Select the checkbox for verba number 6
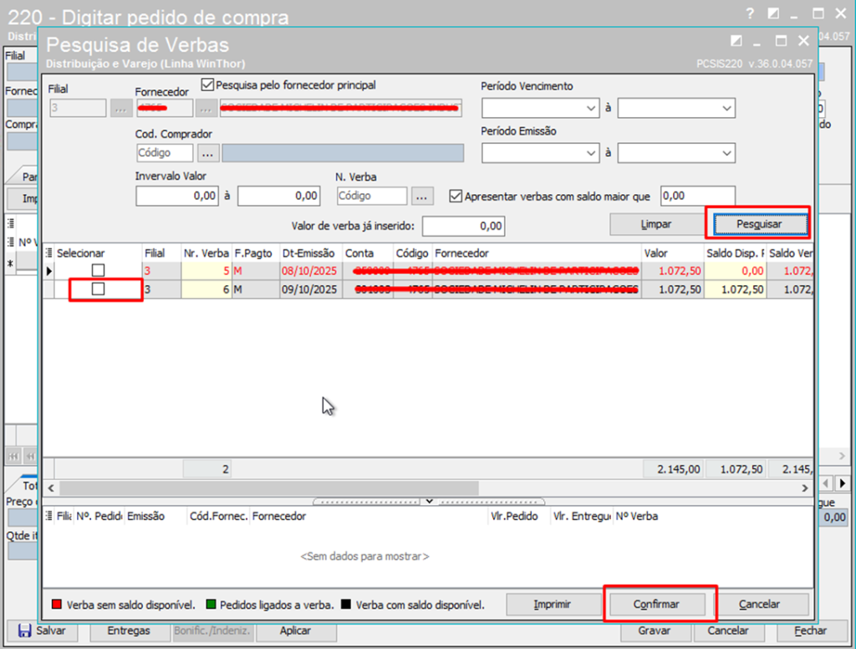This screenshot has width=856, height=649. point(99,289)
